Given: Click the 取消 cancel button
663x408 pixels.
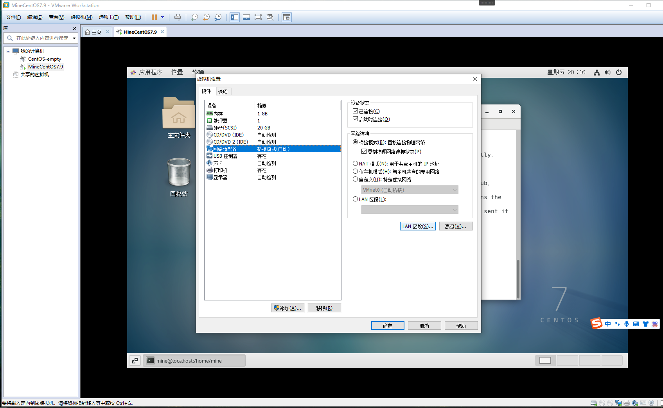Looking at the screenshot, I should click(424, 326).
